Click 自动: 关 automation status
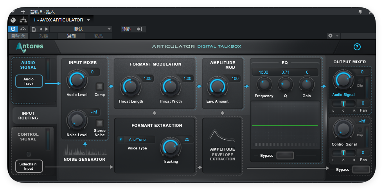 tap(18, 36)
